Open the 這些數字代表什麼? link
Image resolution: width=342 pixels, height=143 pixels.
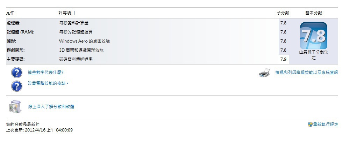point(45,73)
